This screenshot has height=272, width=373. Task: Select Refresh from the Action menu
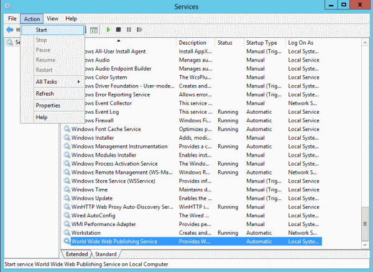point(52,94)
